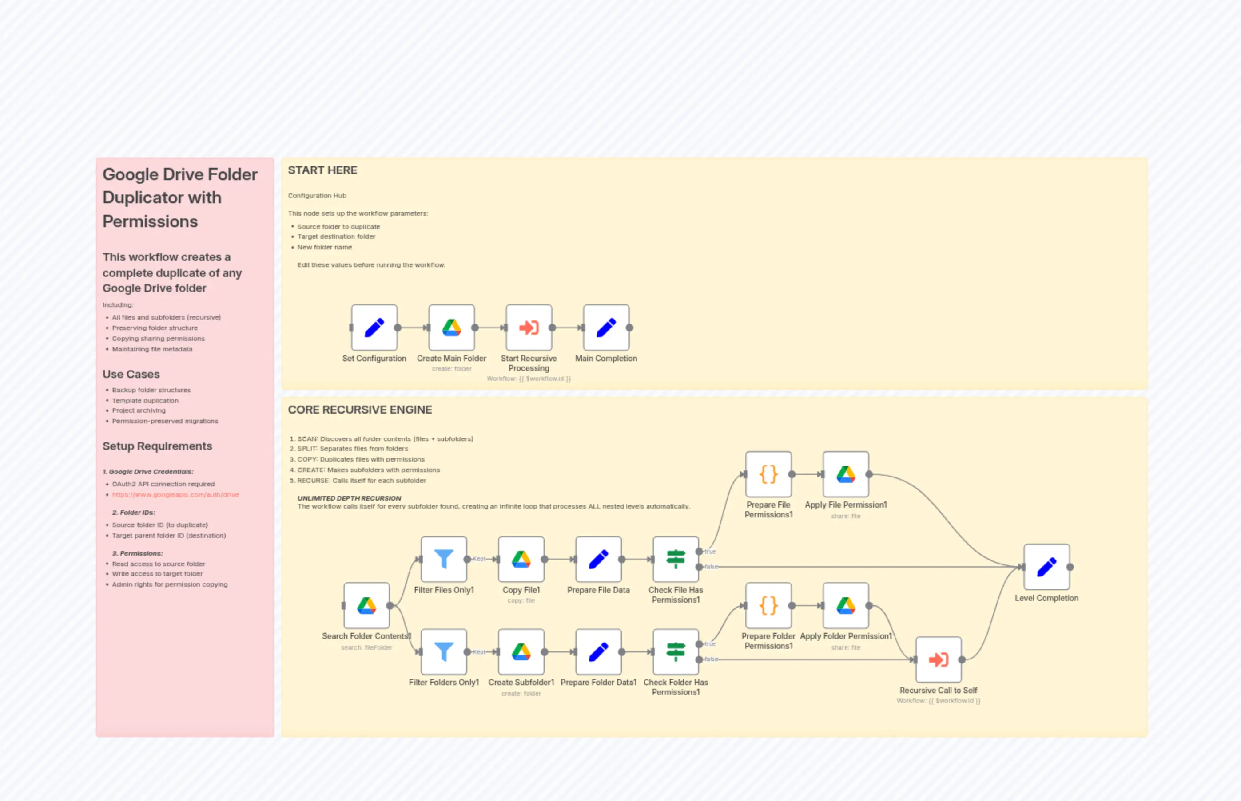Open the googleapis.com/auth/drive link
1241x801 pixels.
click(x=175, y=495)
